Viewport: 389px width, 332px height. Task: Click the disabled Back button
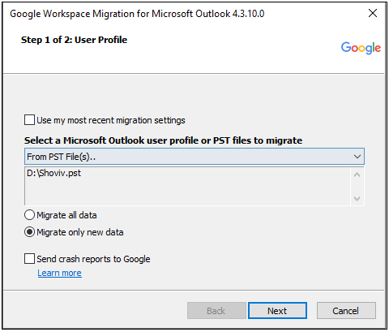(x=216, y=311)
